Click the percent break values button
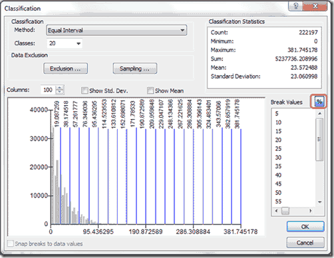Image resolution: width=334 pixels, height=258 pixels. [x=319, y=102]
